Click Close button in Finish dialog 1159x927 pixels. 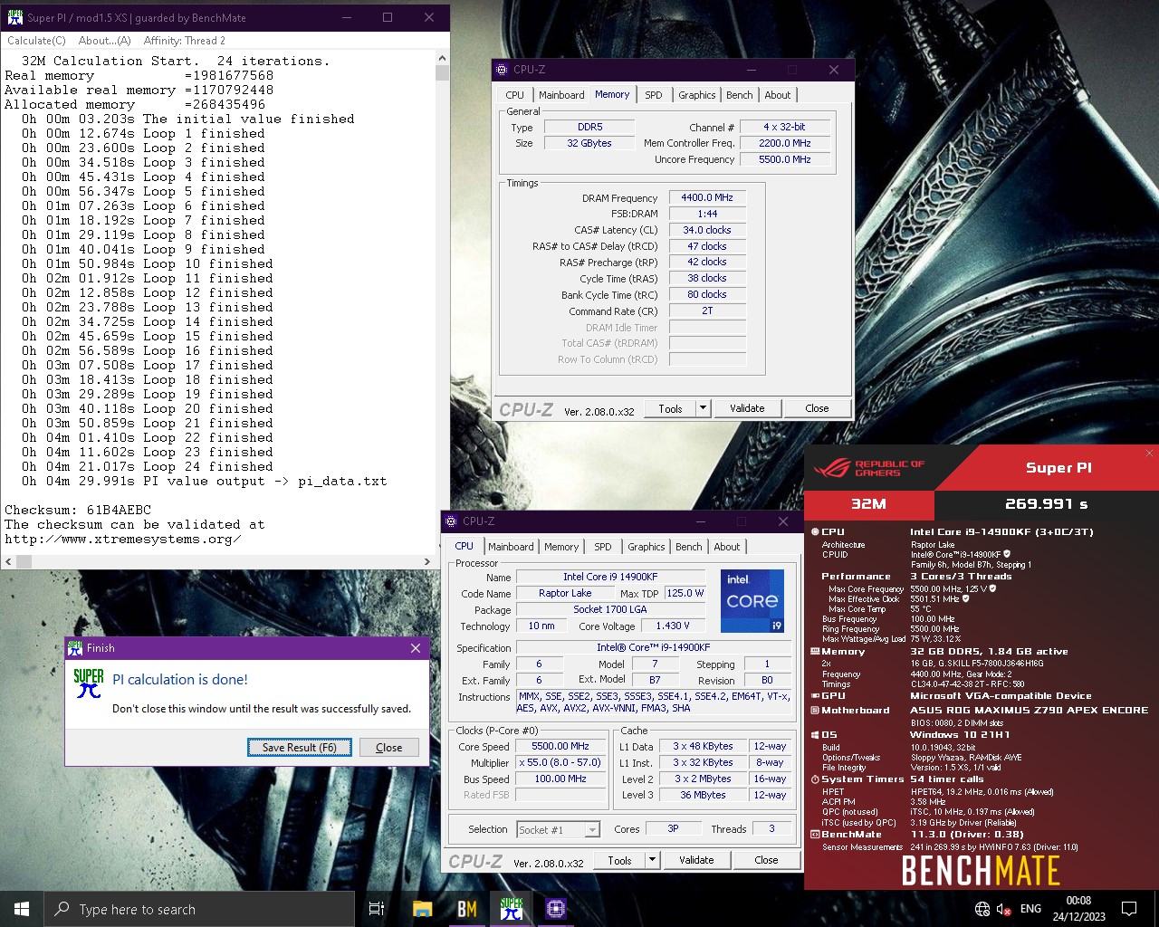pos(389,748)
